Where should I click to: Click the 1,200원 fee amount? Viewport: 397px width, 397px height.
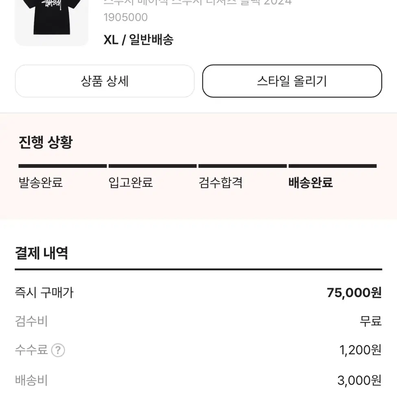(x=360, y=350)
